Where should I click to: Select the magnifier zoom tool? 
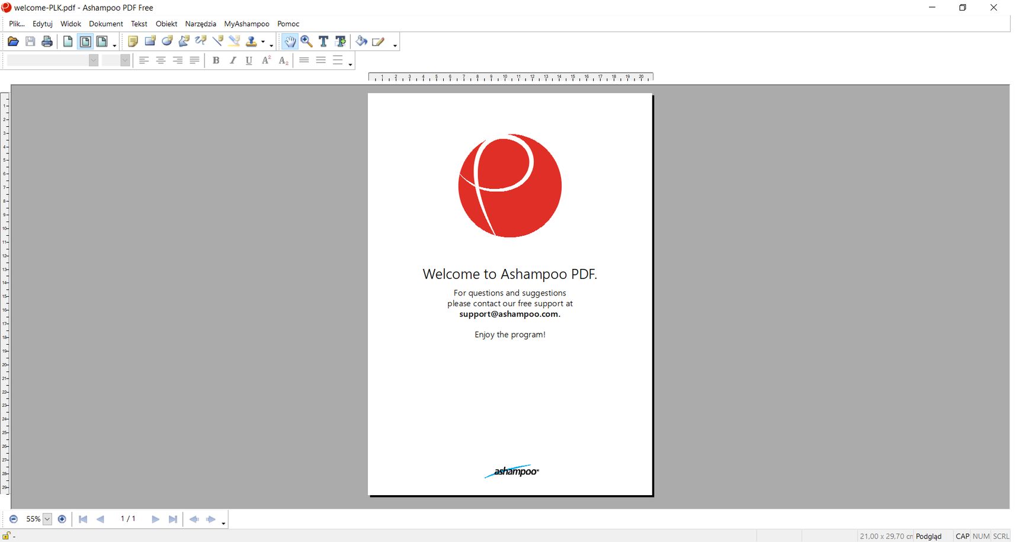(306, 41)
